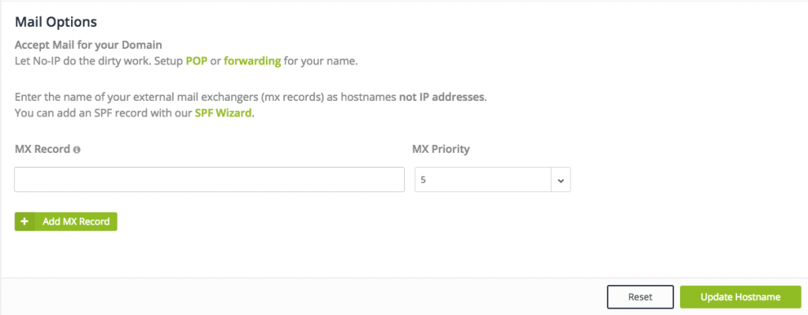Submit with the Update Hostname button

click(740, 297)
